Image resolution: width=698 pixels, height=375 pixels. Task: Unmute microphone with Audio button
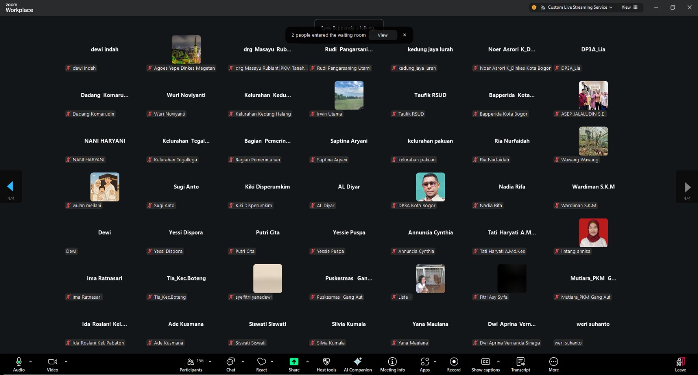(x=19, y=365)
